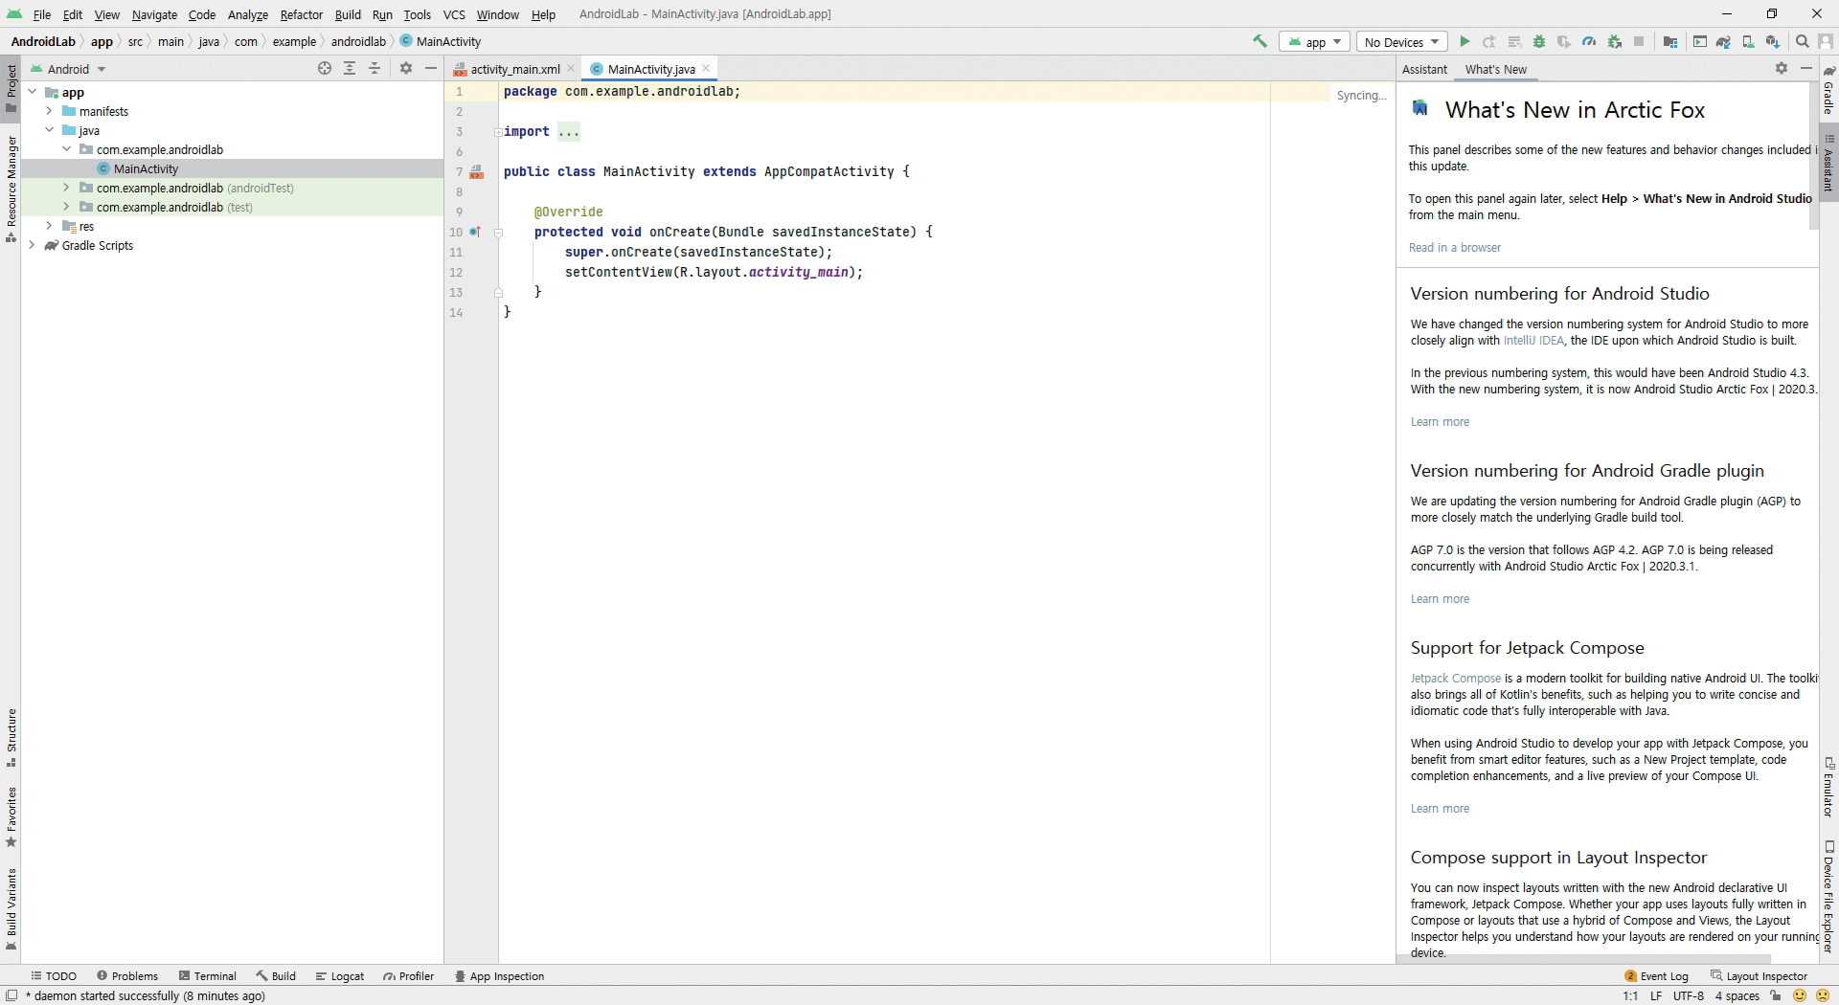Click the Run with Coverage icon

1564,41
